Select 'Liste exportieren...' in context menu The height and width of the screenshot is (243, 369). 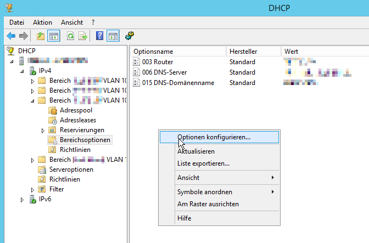pos(203,163)
